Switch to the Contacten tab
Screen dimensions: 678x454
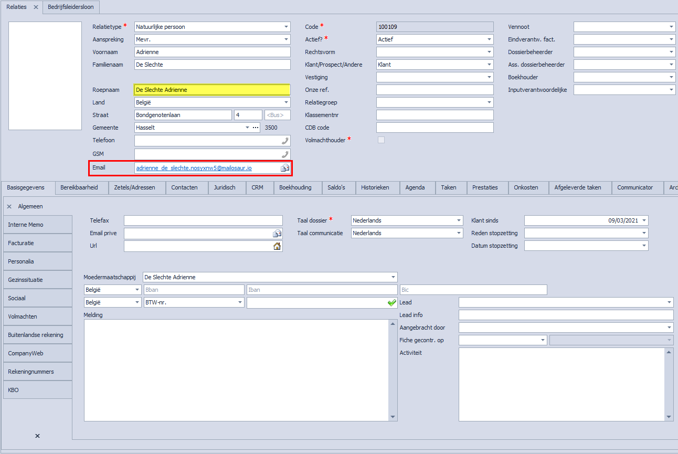(x=186, y=187)
